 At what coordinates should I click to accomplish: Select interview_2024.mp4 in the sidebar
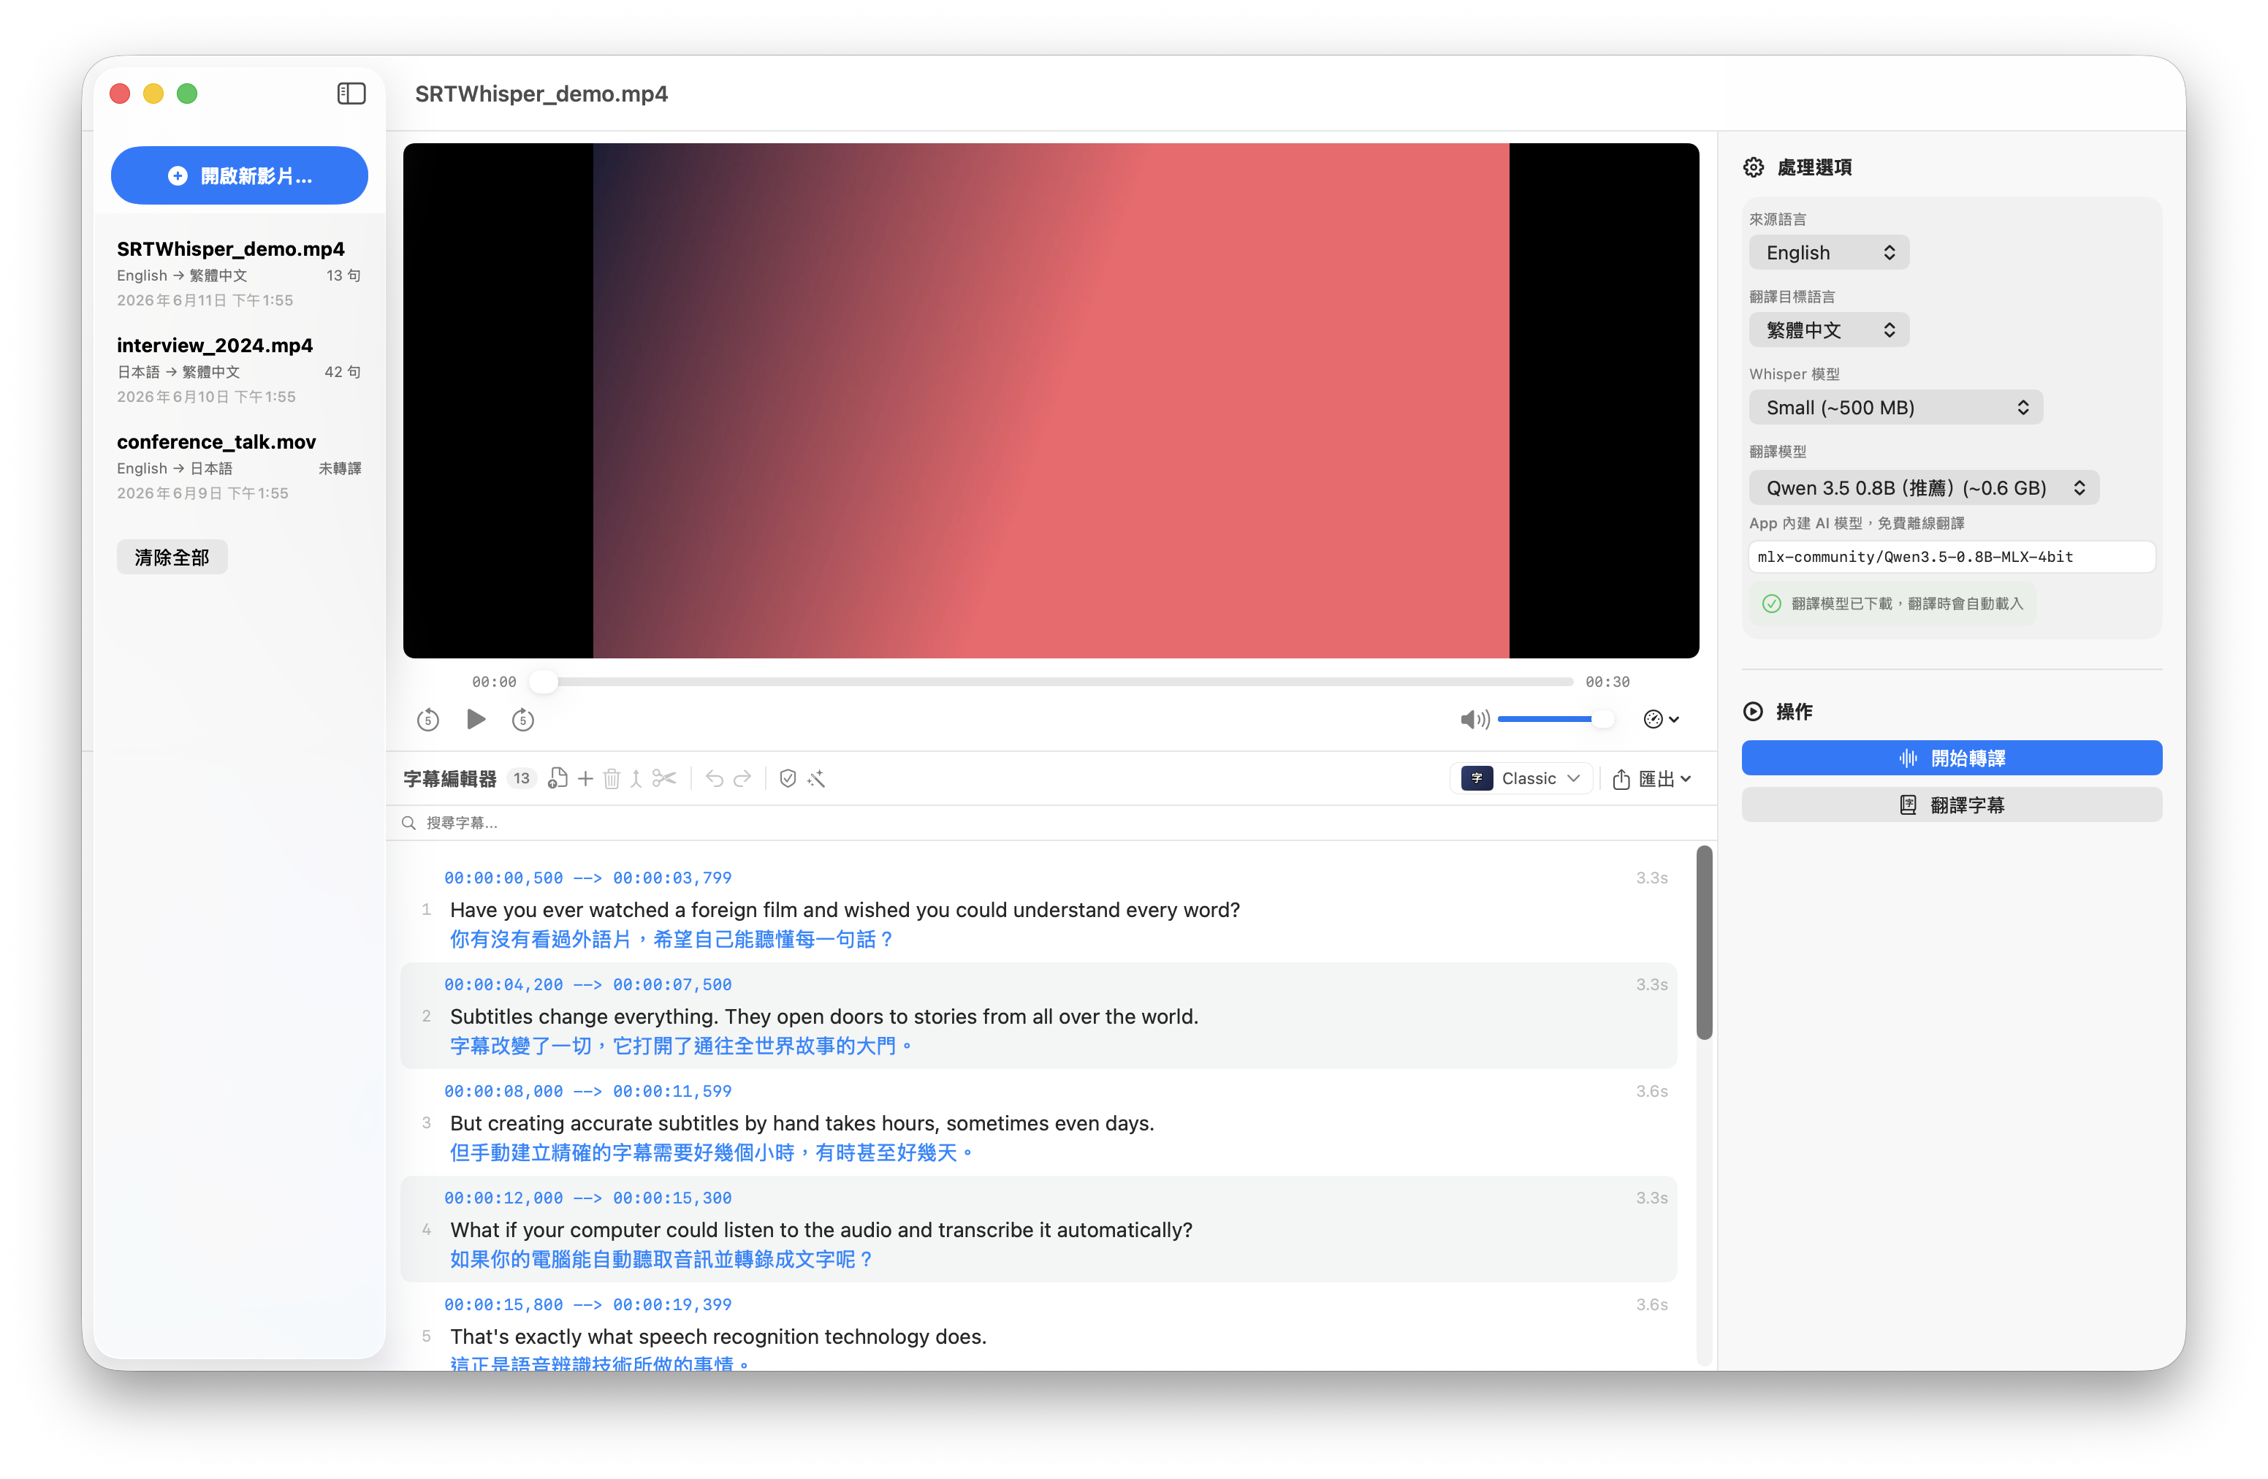click(x=238, y=370)
